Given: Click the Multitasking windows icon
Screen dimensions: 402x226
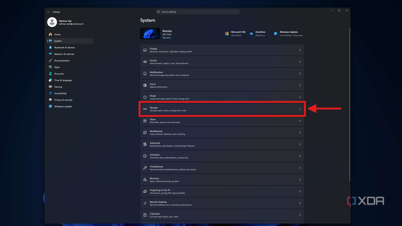Looking at the screenshot, I should click(145, 133).
